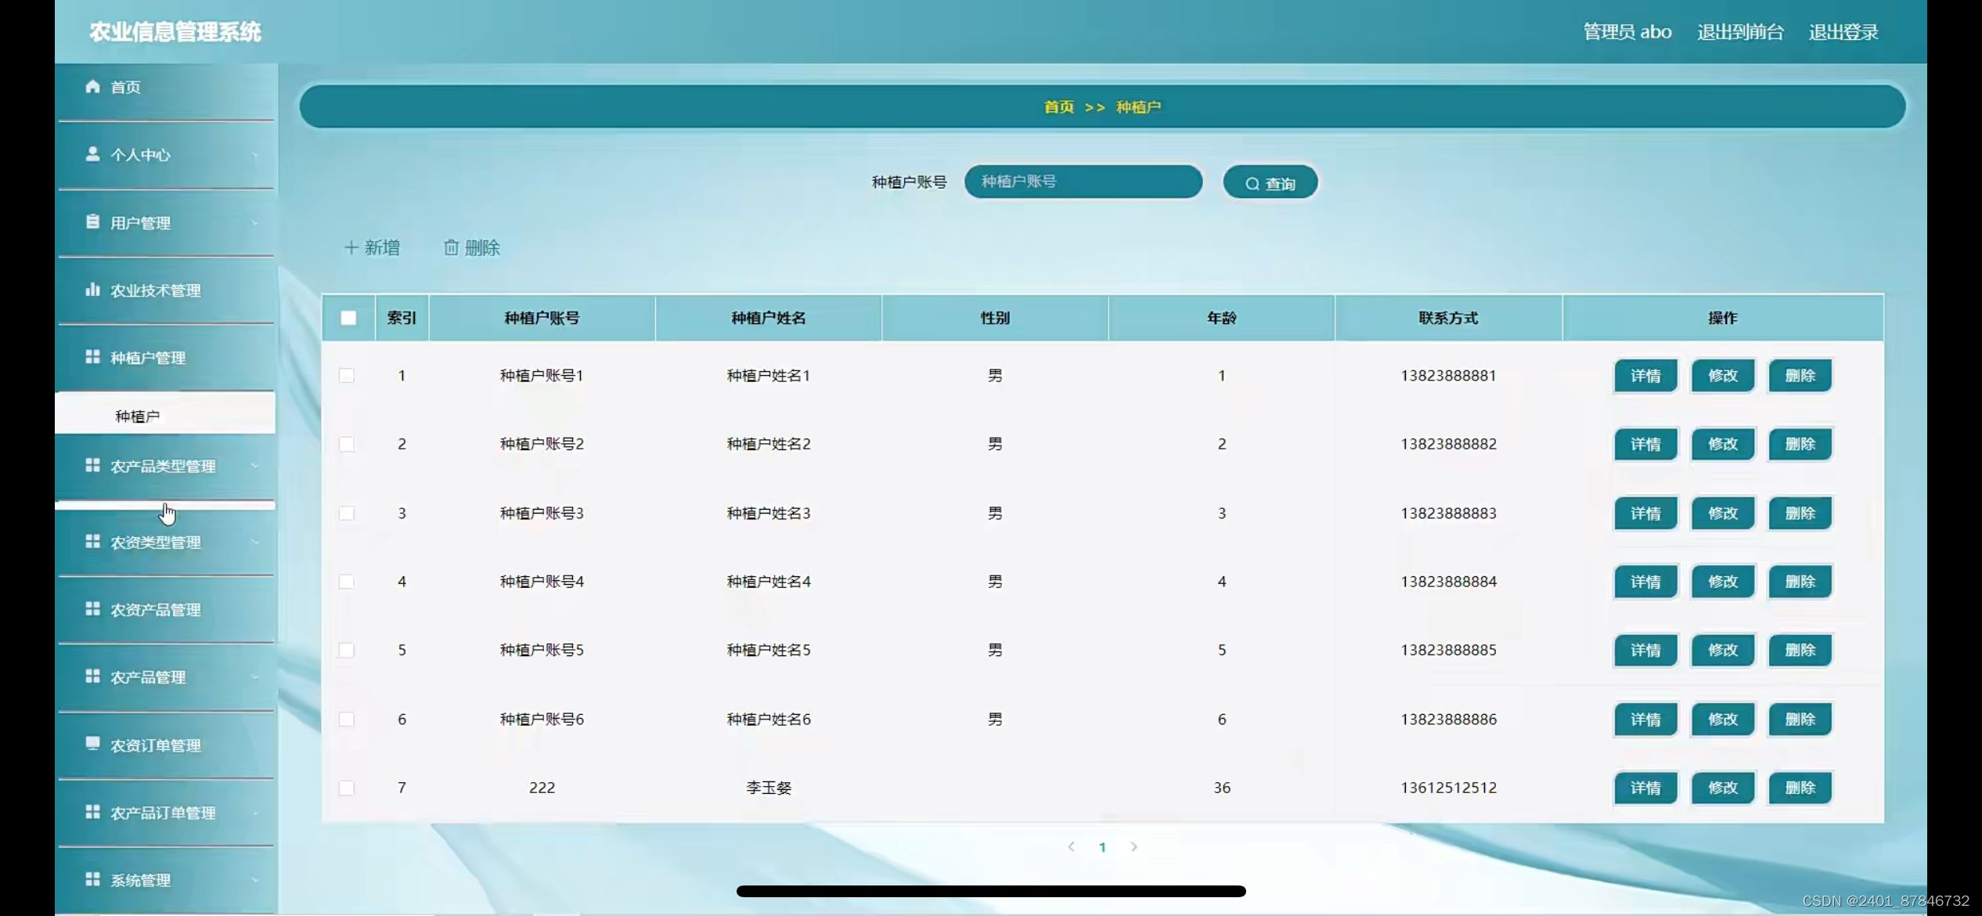Click the person icon beside 个人中心

click(92, 153)
